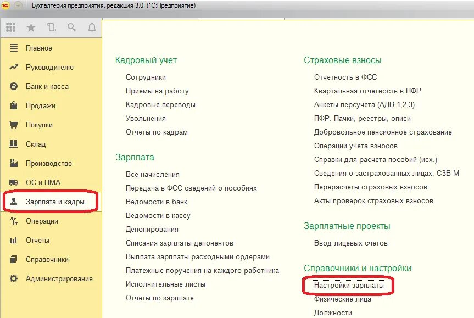Open Кадровые переводы
The image size is (474, 318).
(160, 104)
